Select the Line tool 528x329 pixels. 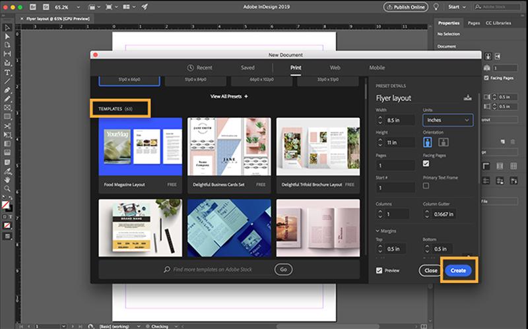(x=7, y=81)
